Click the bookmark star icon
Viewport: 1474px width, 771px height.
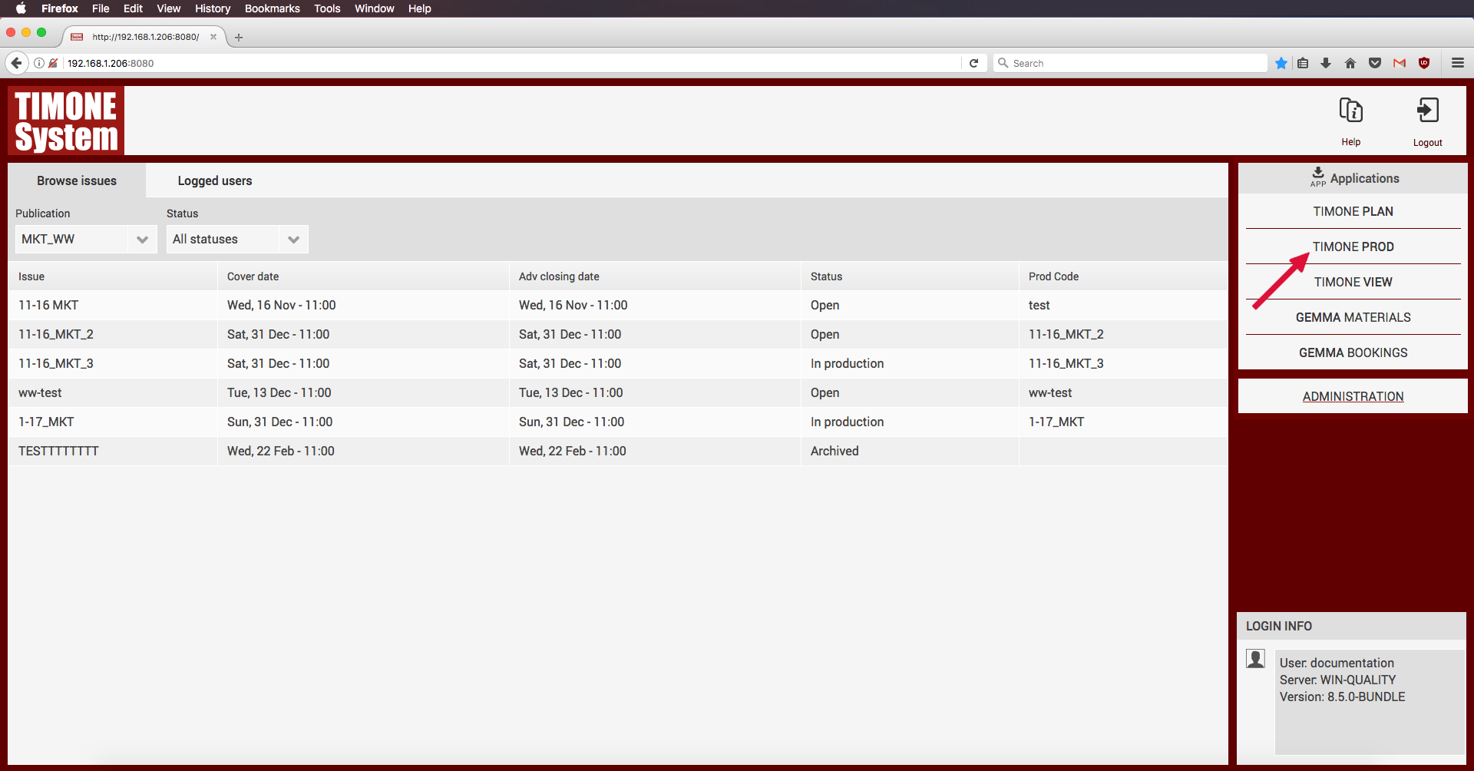click(x=1281, y=63)
